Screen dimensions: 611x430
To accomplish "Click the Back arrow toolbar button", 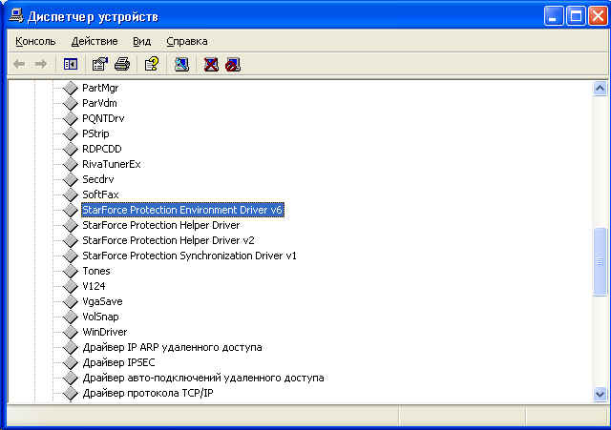I will click(19, 64).
